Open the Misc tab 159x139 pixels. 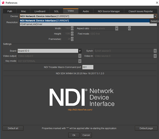[x=23, y=11]
